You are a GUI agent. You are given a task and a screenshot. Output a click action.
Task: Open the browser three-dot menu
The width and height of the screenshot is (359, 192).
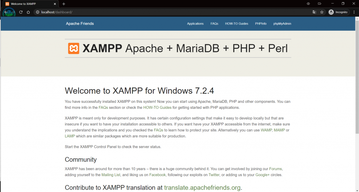click(354, 12)
